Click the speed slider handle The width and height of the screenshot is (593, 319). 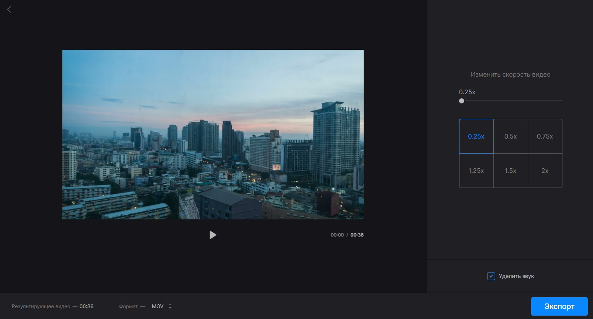(462, 101)
